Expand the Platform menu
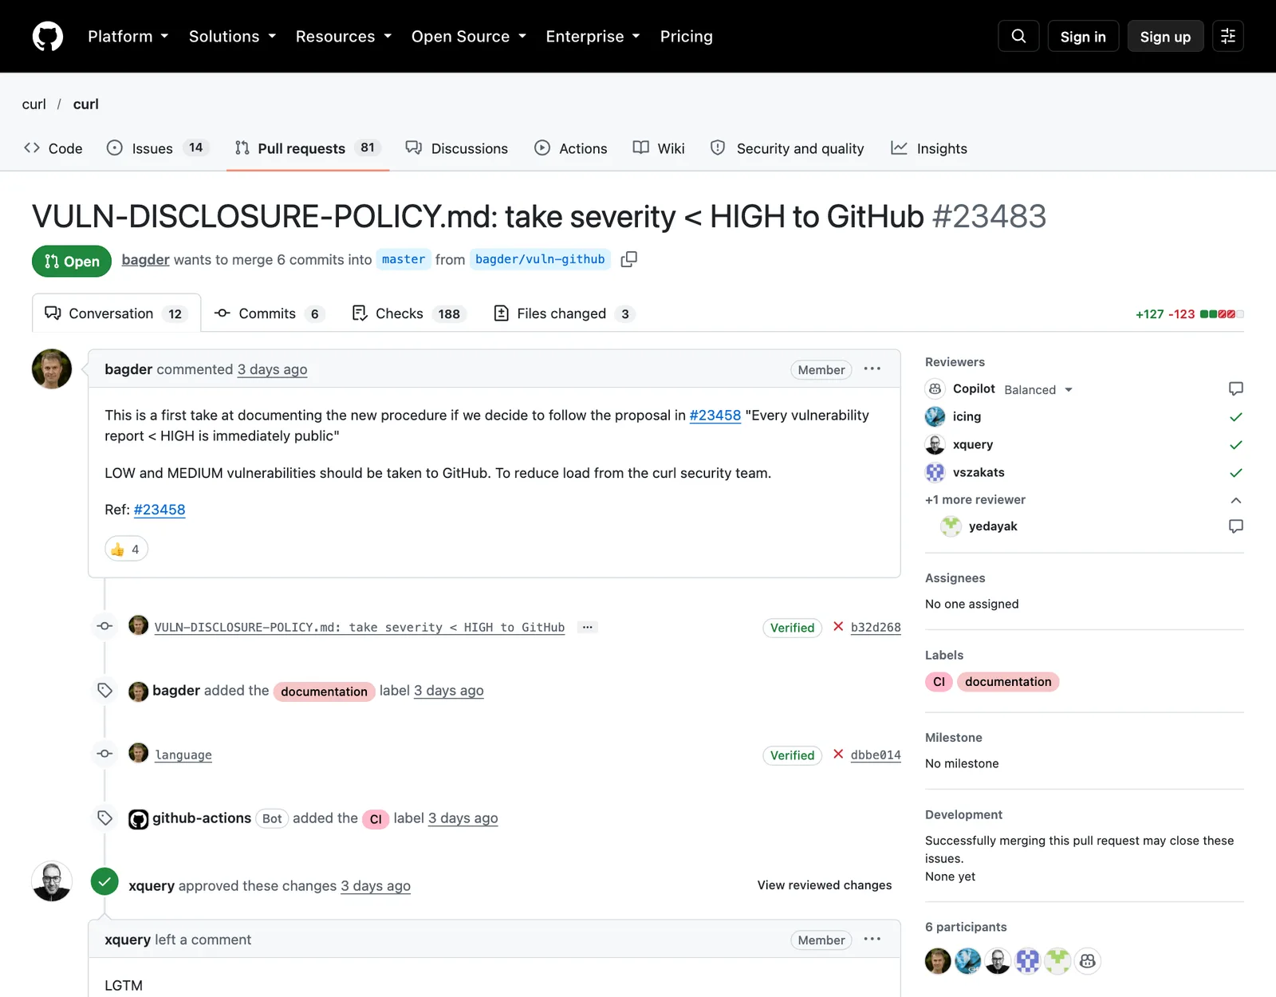 coord(128,37)
